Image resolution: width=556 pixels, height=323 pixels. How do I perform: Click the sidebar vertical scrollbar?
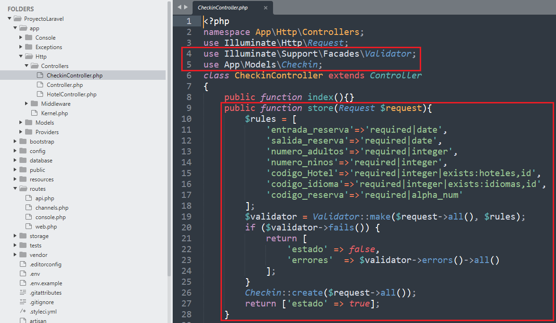pyautogui.click(x=169, y=142)
